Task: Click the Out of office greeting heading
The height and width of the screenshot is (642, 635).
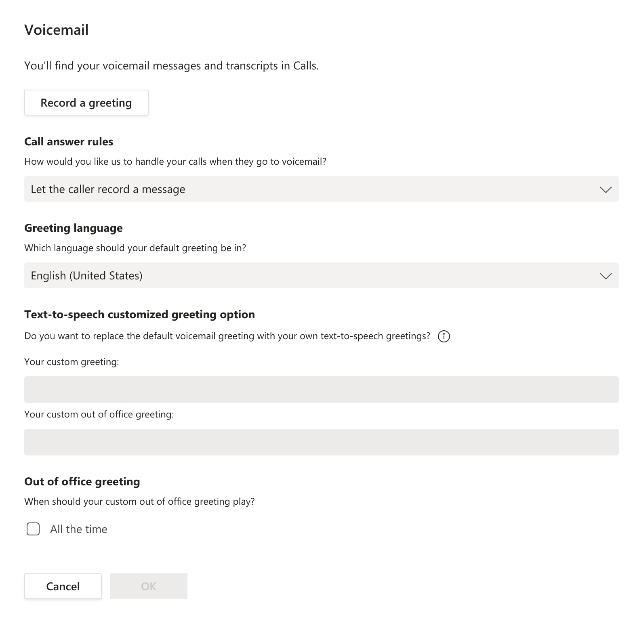Action: click(82, 482)
